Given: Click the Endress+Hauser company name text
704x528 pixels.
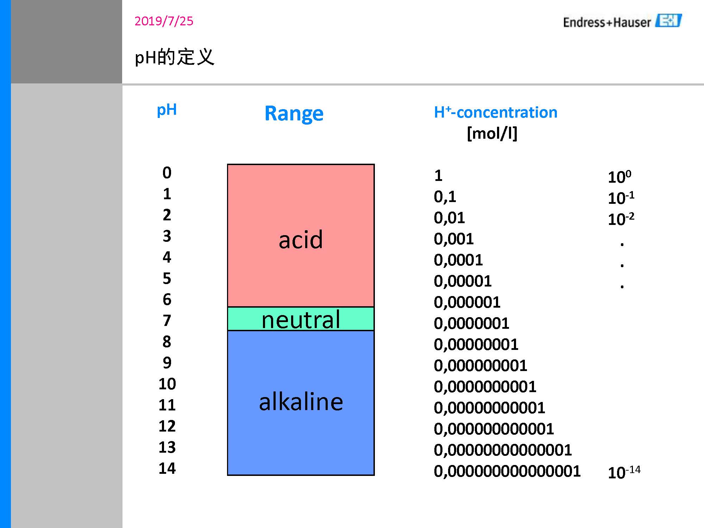Looking at the screenshot, I should [607, 23].
